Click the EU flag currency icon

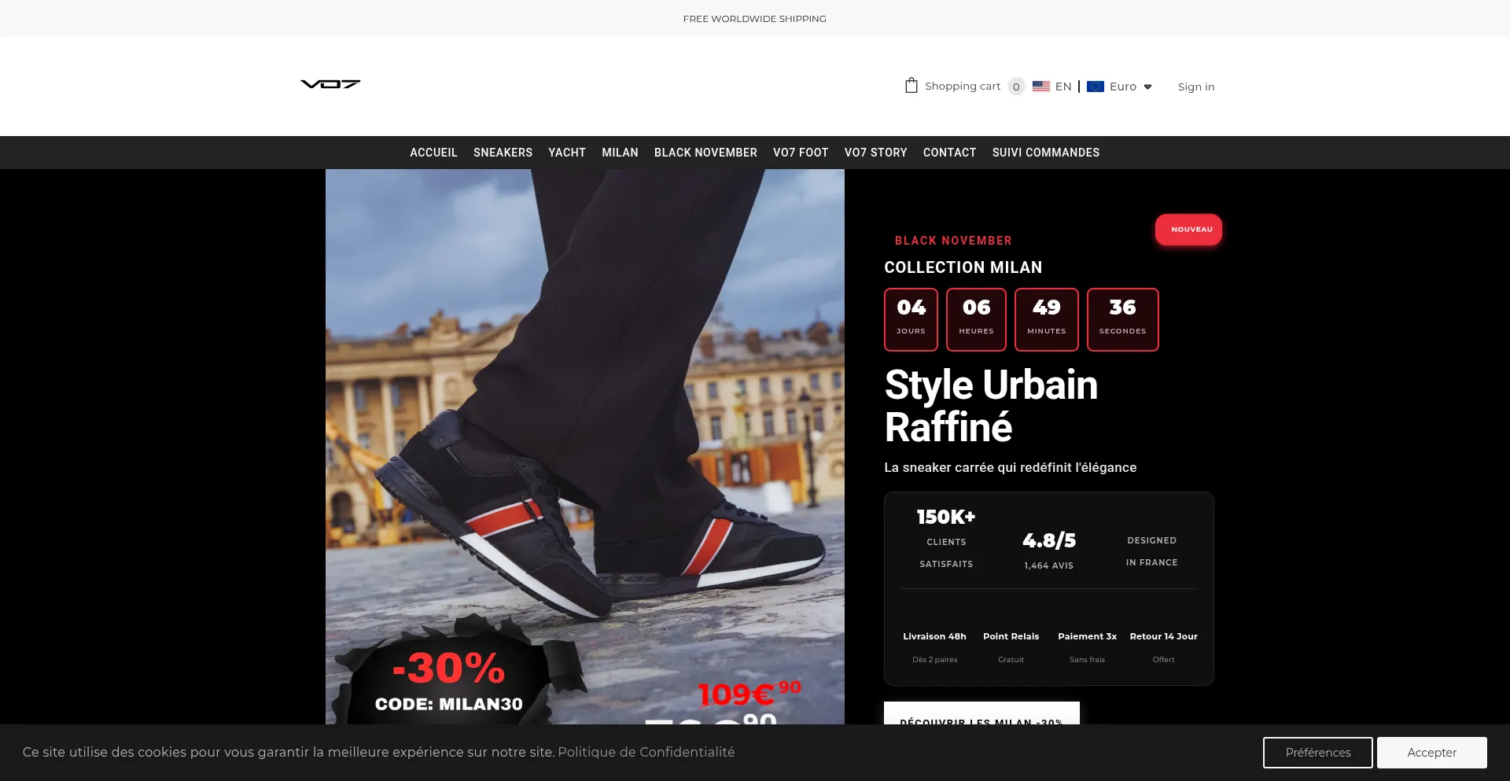(x=1095, y=87)
